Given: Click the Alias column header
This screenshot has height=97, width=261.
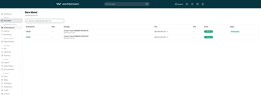Looking at the screenshot, I should coord(53,27).
